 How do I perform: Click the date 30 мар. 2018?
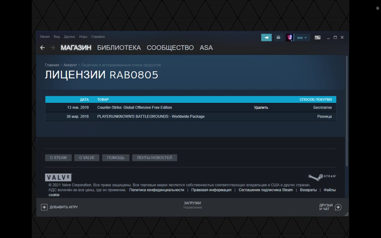[78, 116]
